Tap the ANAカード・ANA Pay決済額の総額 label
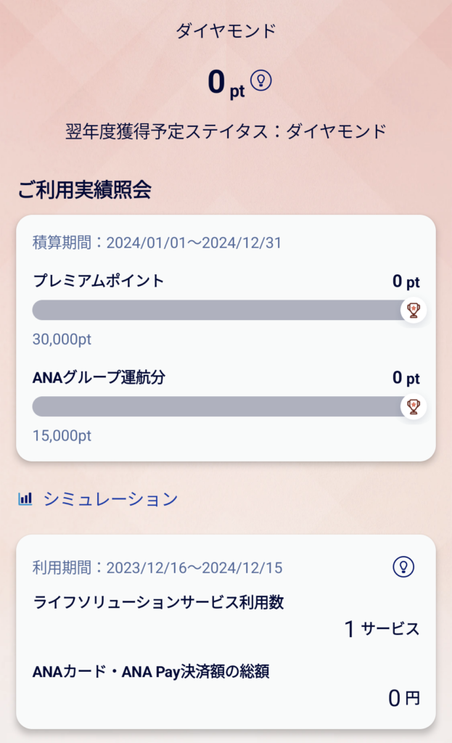The width and height of the screenshot is (452, 743). tap(151, 672)
